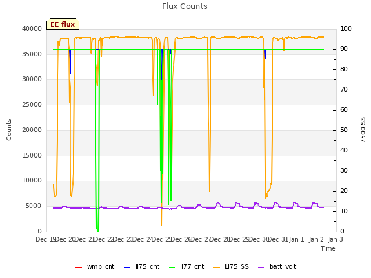This screenshot has height=278, width=371.
Task: Click the 7500 SS right axis label
Action: tap(363, 130)
